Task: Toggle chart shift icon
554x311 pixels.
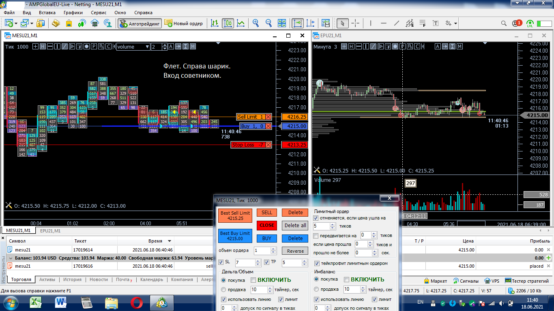Action: (311, 23)
